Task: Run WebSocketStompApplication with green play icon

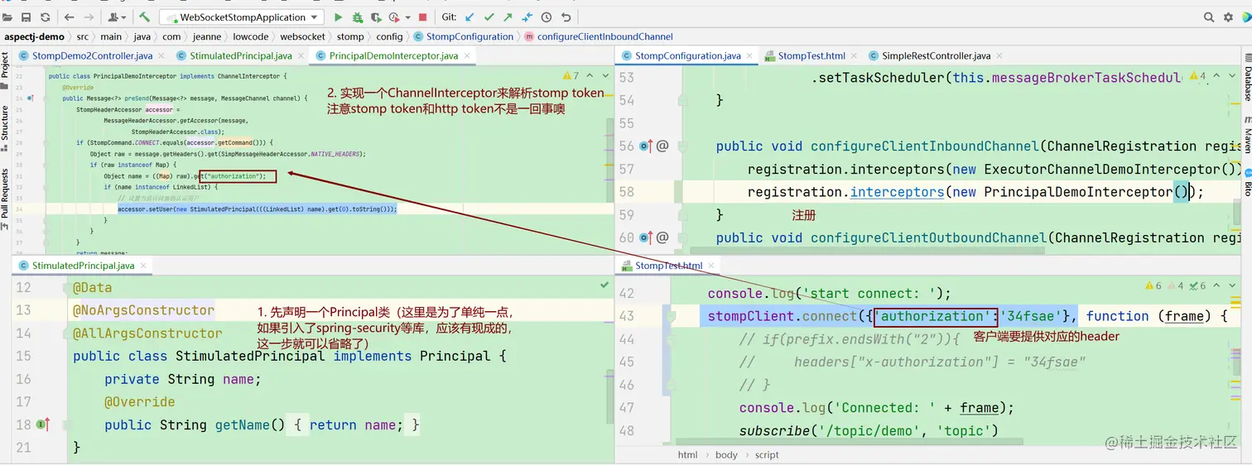Action: (x=338, y=17)
